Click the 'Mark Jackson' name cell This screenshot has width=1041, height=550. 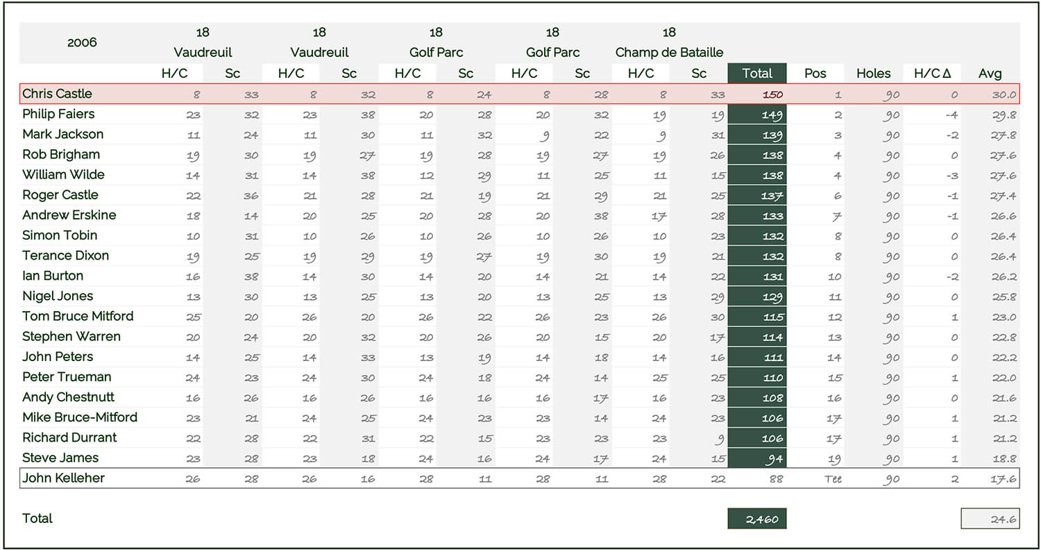(x=62, y=134)
